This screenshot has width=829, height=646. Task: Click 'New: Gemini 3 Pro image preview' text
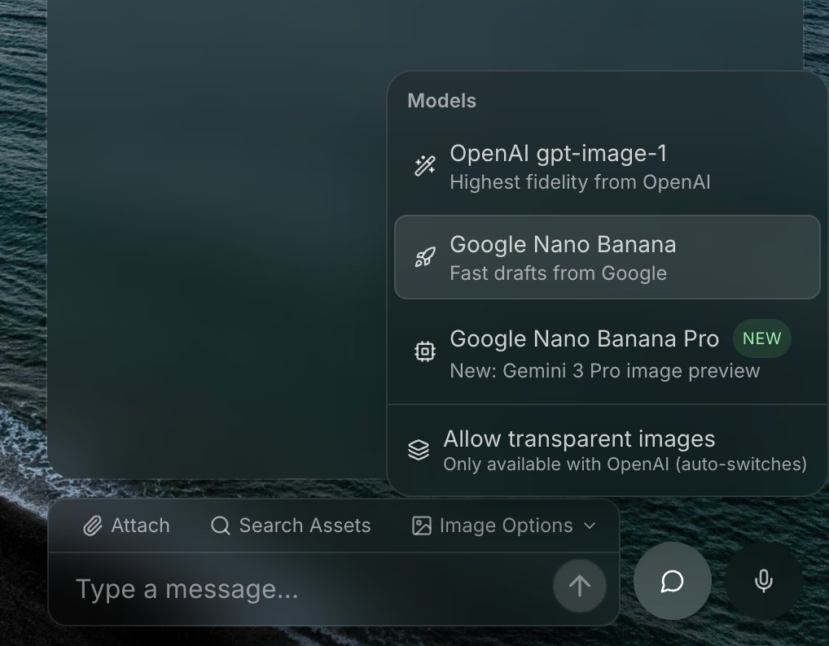tap(605, 371)
